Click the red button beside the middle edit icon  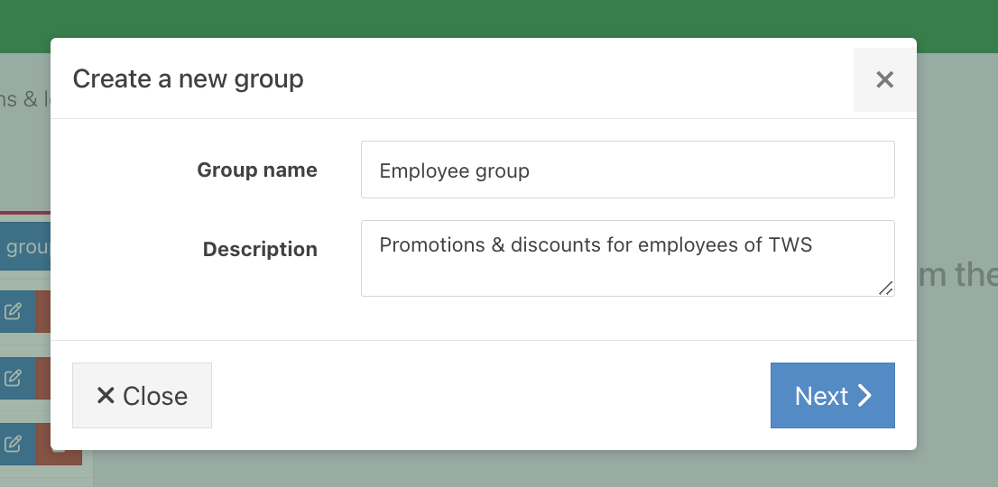pos(44,378)
